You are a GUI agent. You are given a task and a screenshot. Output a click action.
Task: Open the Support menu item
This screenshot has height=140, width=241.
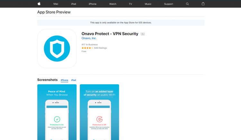click(x=168, y=4)
